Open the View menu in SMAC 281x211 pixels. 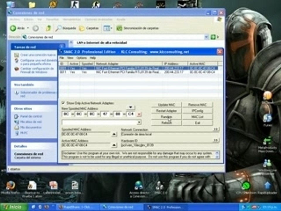pyautogui.click(x=70, y=58)
